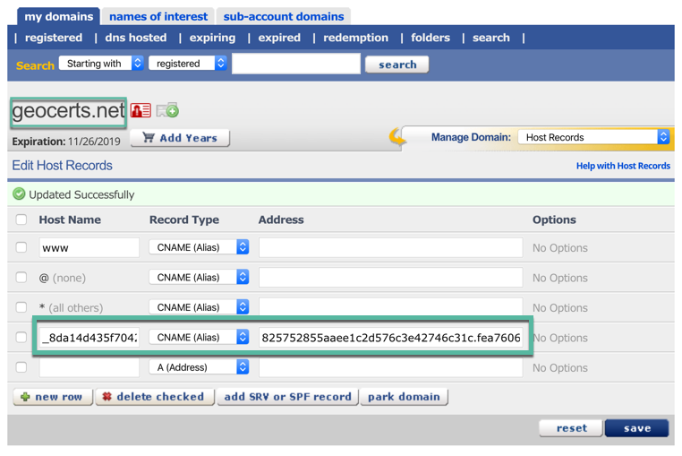The image size is (682, 456).
Task: Click the green checkmark beside Updated Successfully
Action: point(19,194)
